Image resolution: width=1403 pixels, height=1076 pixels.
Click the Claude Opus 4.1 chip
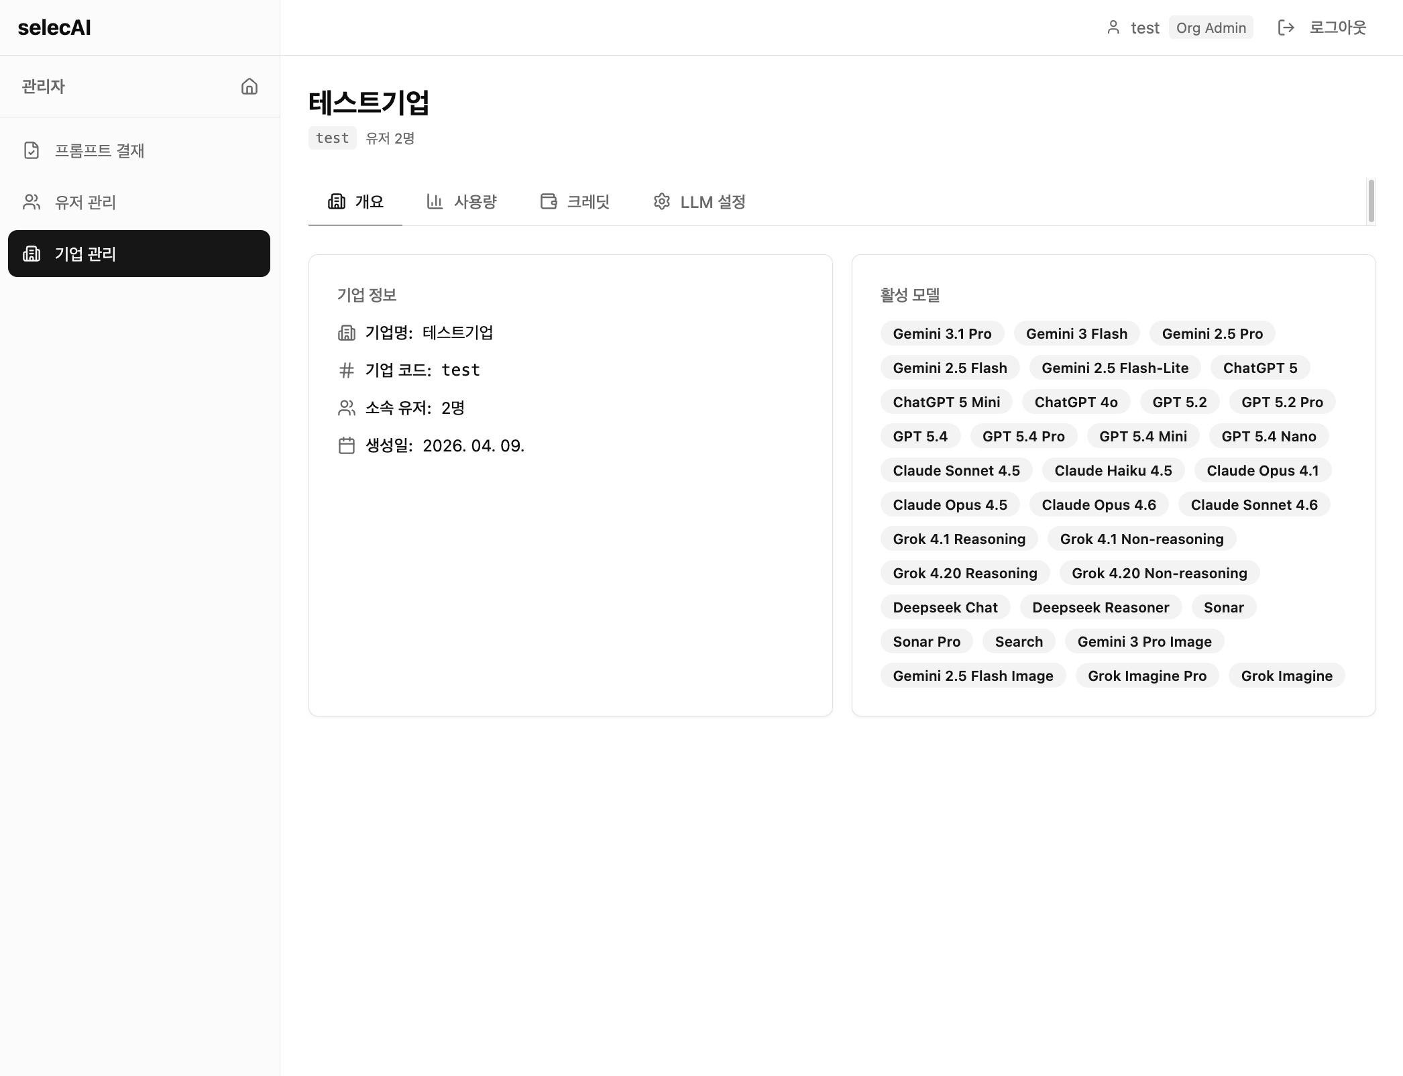tap(1263, 470)
